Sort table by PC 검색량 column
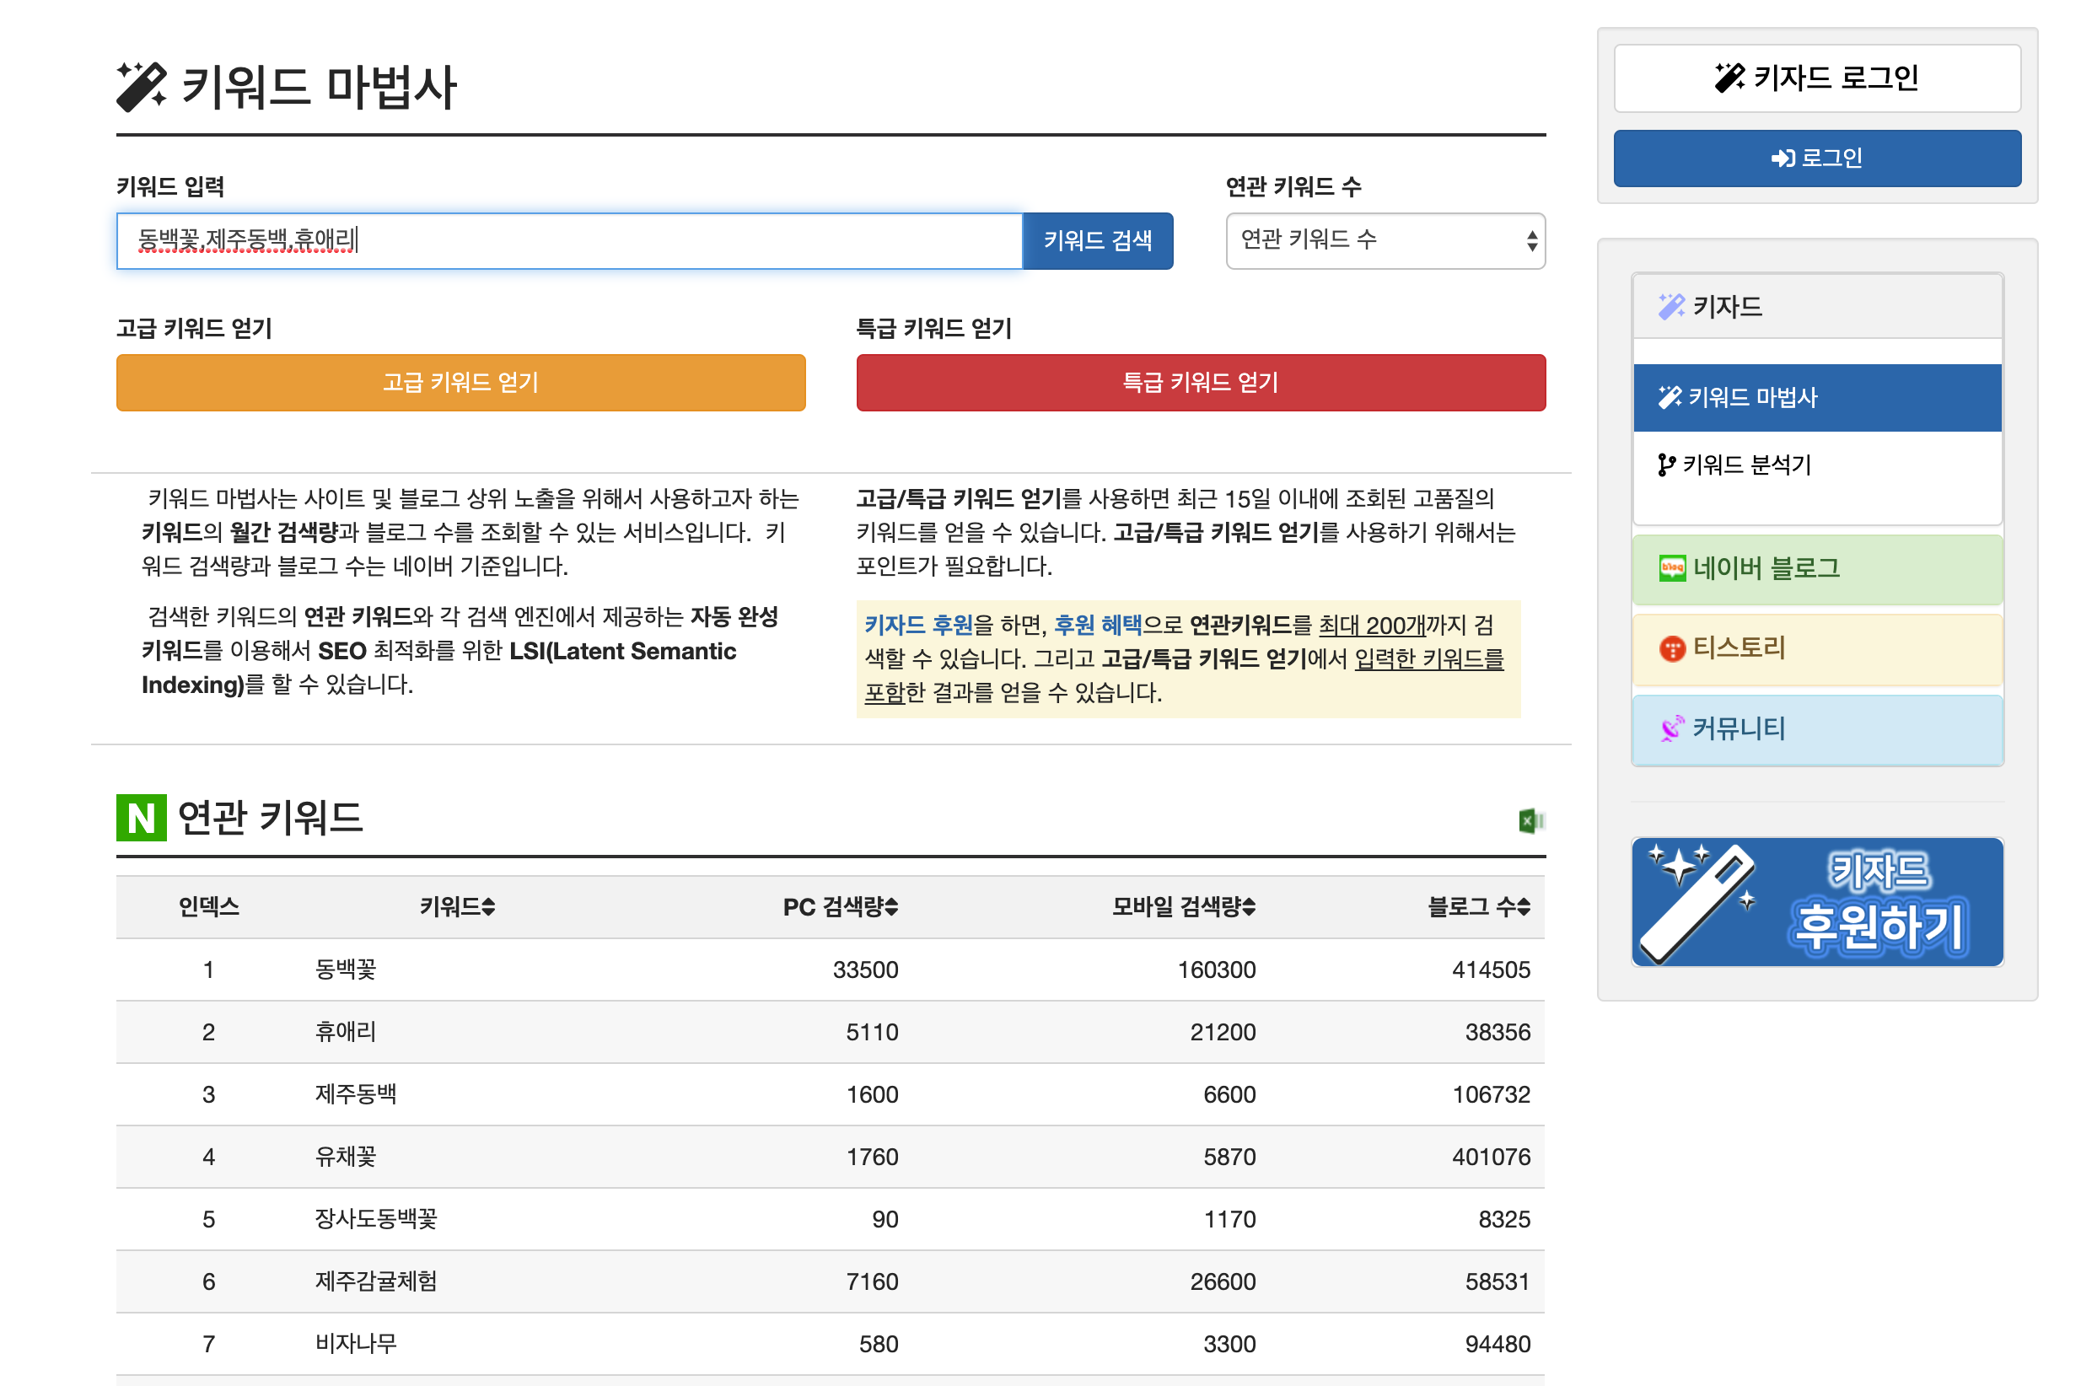Screen dimensions: 2081x1386 coord(840,907)
